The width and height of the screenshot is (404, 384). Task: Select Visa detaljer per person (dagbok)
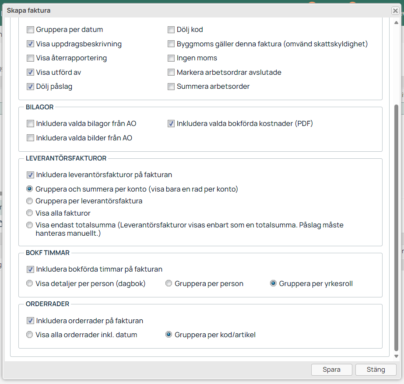pos(30,283)
